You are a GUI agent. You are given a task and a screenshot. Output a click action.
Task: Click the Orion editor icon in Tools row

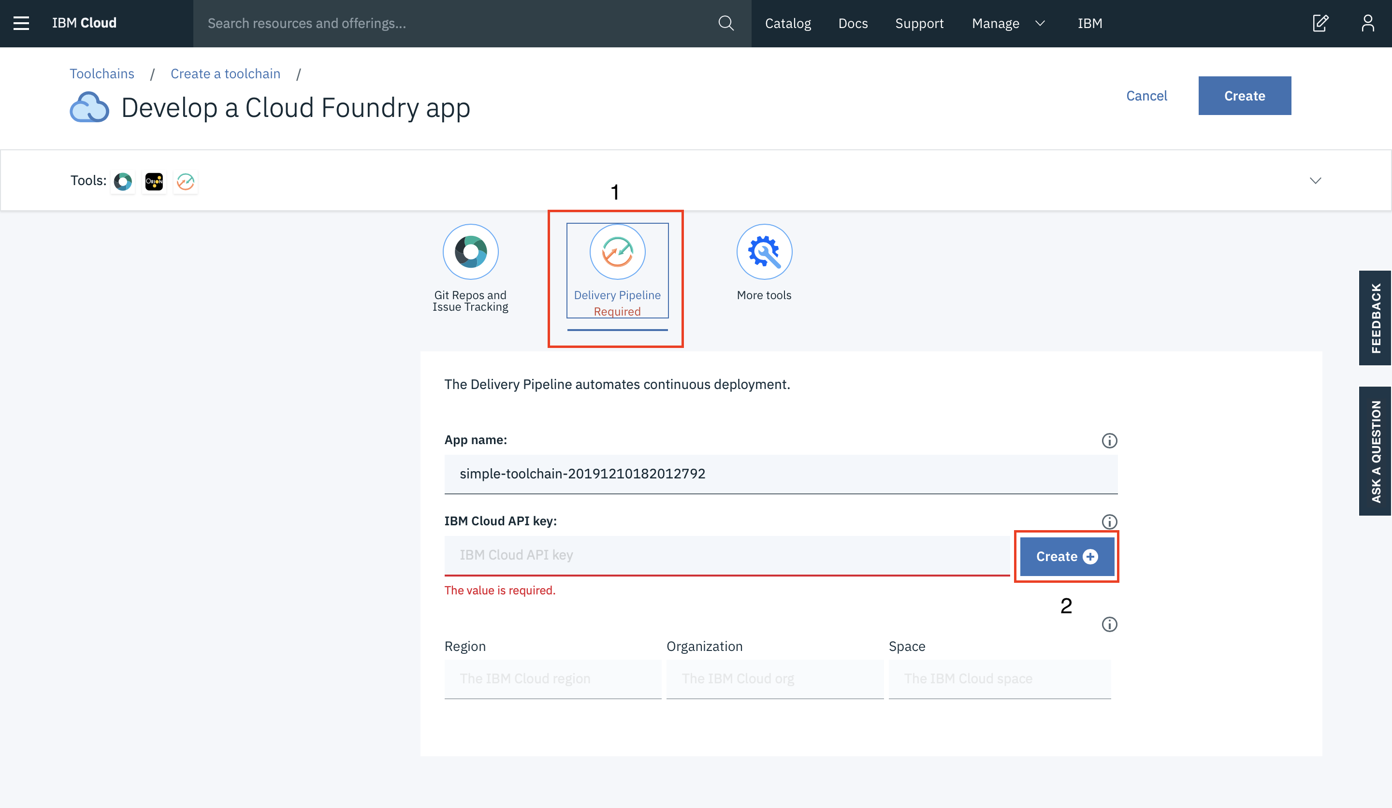(154, 181)
